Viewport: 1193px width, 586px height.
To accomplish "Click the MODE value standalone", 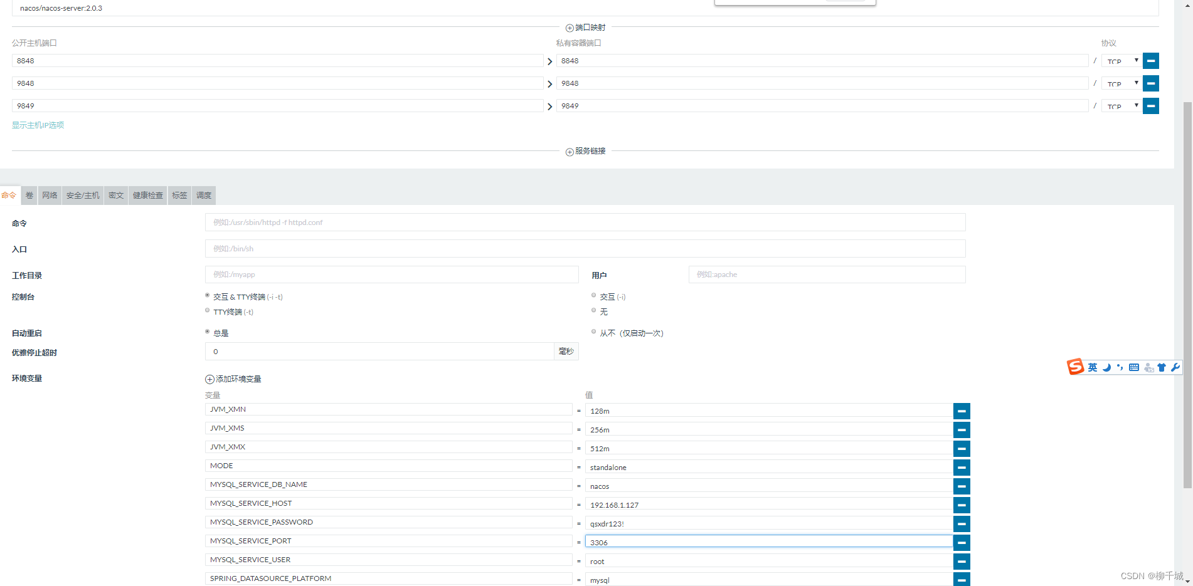I will pos(769,468).
